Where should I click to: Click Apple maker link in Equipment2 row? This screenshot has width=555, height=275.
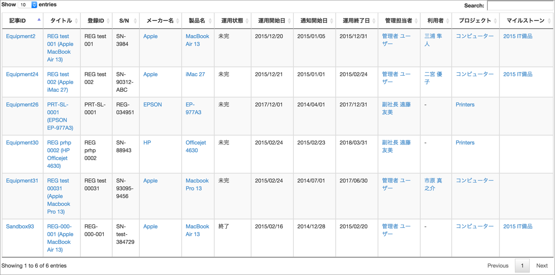(x=150, y=36)
